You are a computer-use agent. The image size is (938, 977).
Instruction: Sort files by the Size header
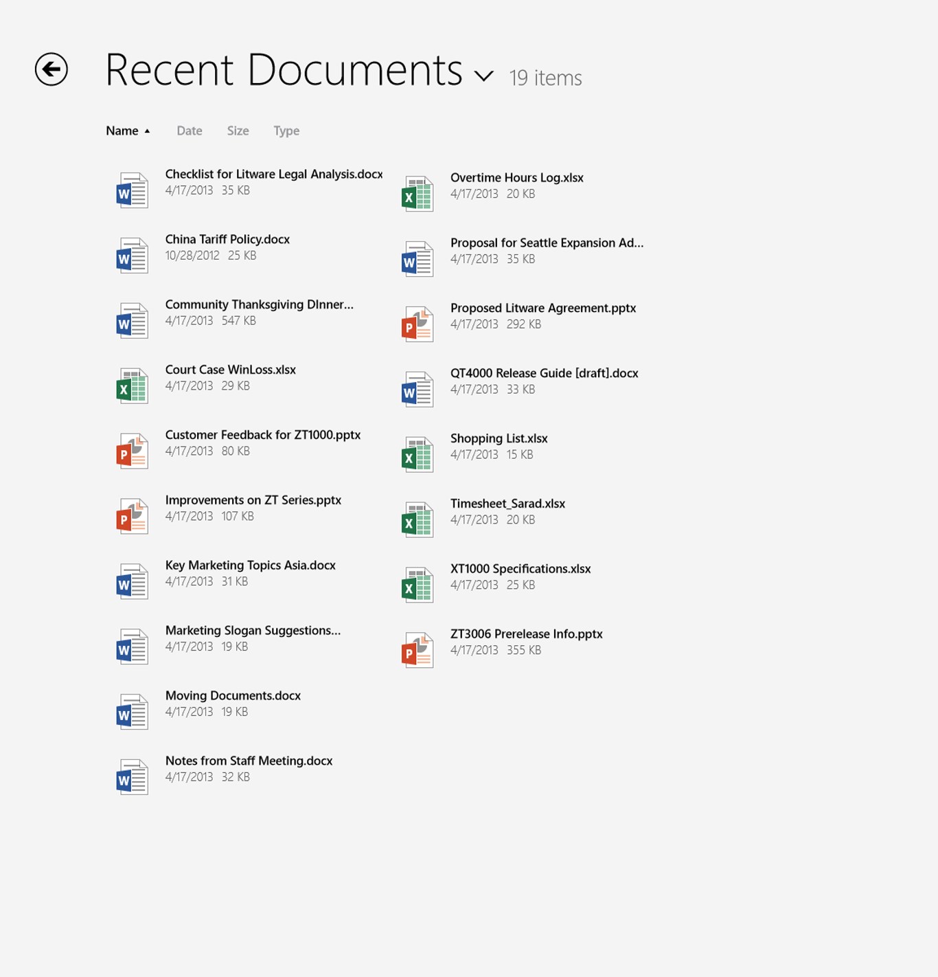pyautogui.click(x=238, y=130)
